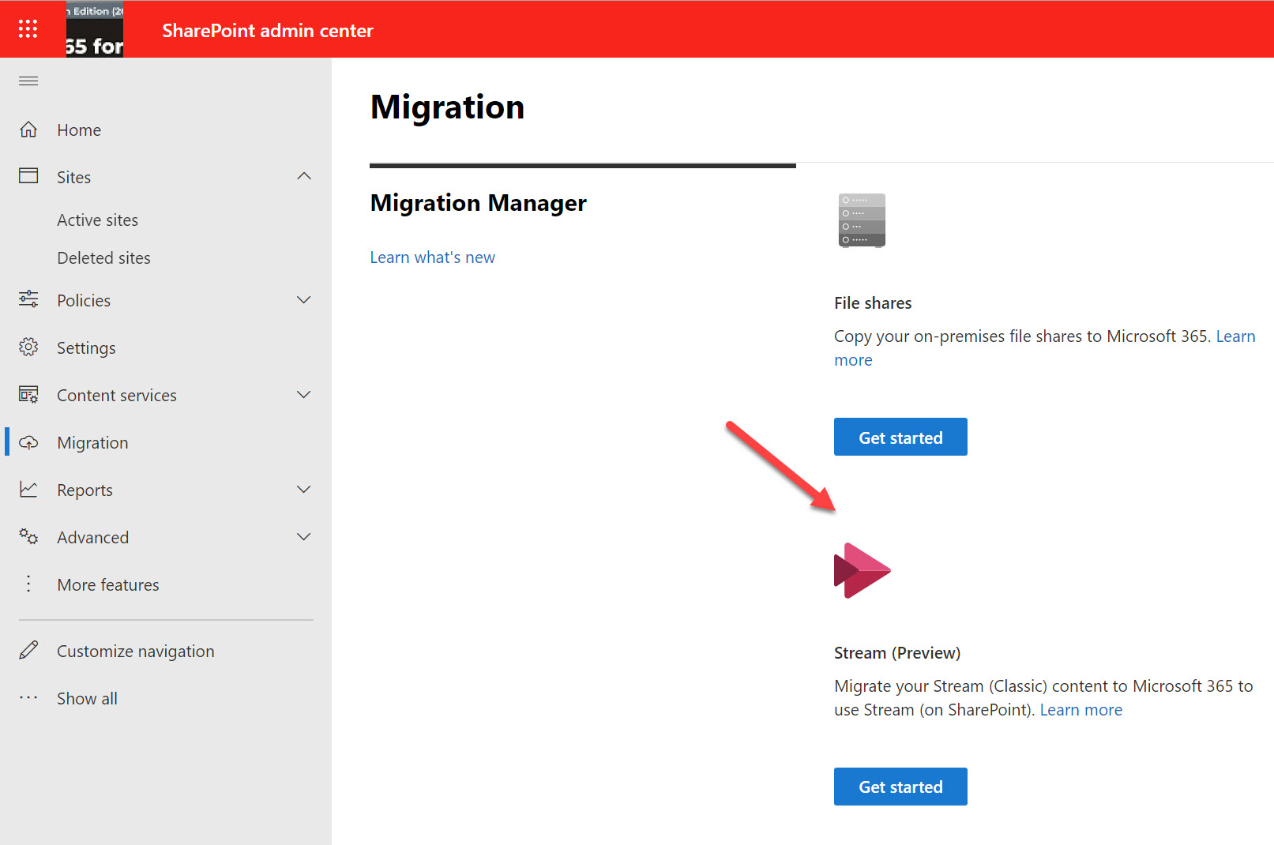
Task: Click the Migration cloud upload icon
Action: pos(28,442)
